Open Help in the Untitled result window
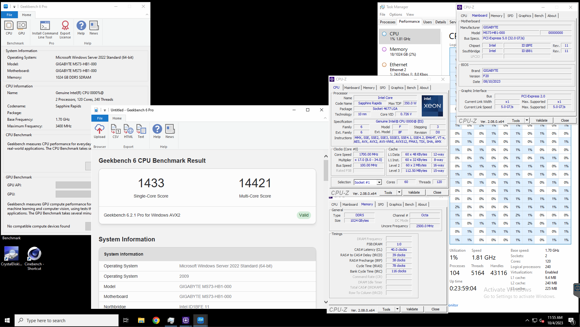The image size is (580, 327). tap(157, 131)
